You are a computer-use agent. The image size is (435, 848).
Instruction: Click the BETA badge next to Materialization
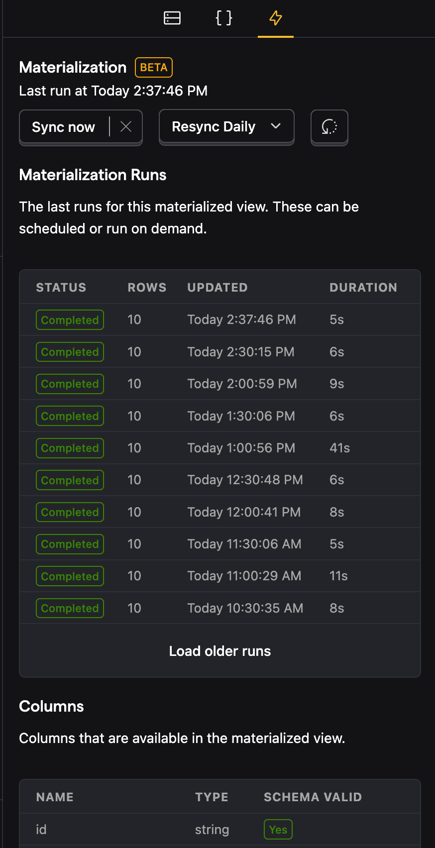[x=154, y=68]
